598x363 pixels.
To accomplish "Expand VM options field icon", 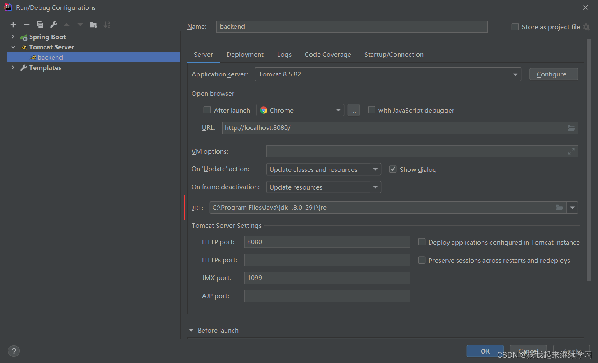I will tap(571, 151).
